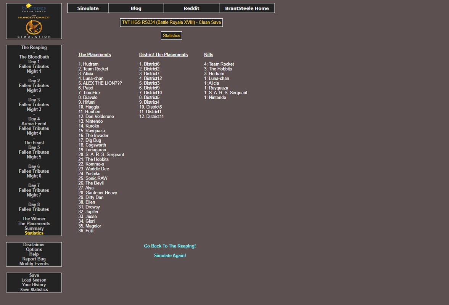Click district entry 4. District12
Image resolution: width=449 pixels, height=305 pixels.
pyautogui.click(x=151, y=79)
